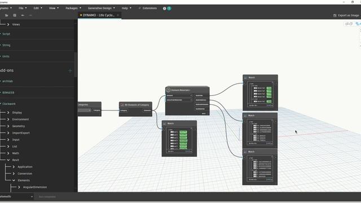Viewport: 361px width, 203px height.
Task: Click the second output port of Element.Materials
Action: tap(202, 100)
